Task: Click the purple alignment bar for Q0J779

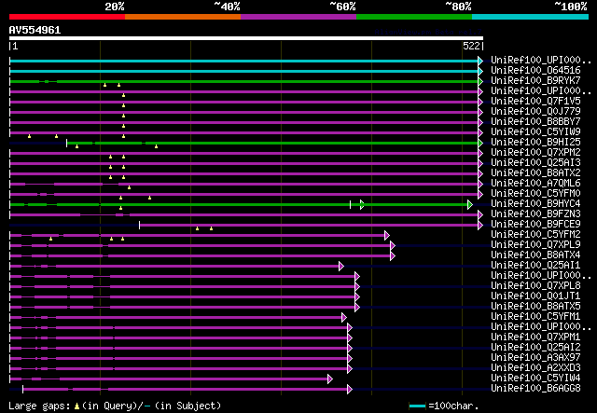Action: click(x=243, y=112)
